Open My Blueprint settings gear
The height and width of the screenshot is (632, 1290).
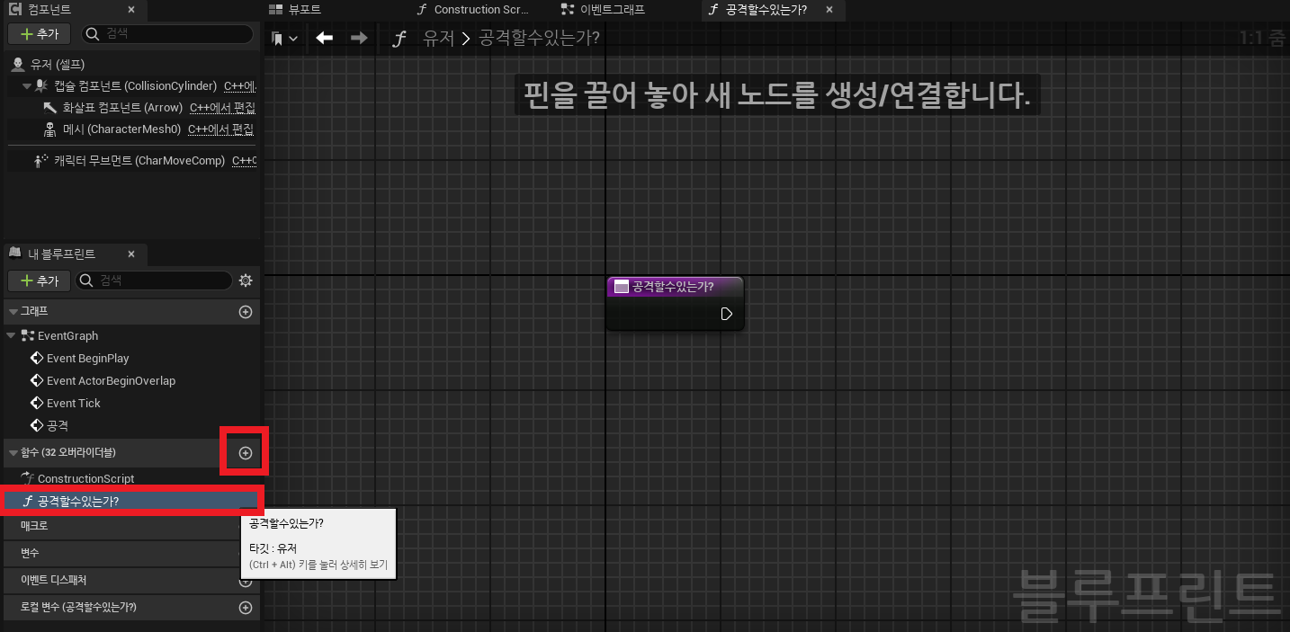point(246,280)
